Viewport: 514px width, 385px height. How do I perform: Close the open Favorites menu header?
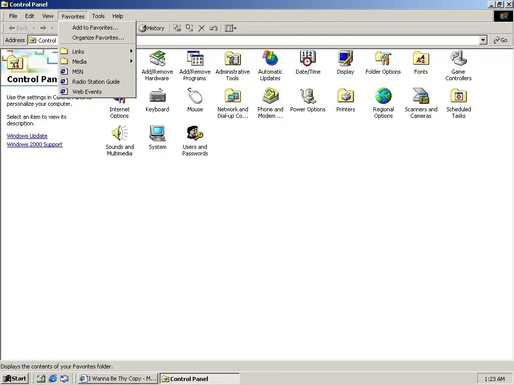point(73,17)
